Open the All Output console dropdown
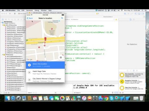The height and width of the screenshot is (111, 149). click(77, 93)
